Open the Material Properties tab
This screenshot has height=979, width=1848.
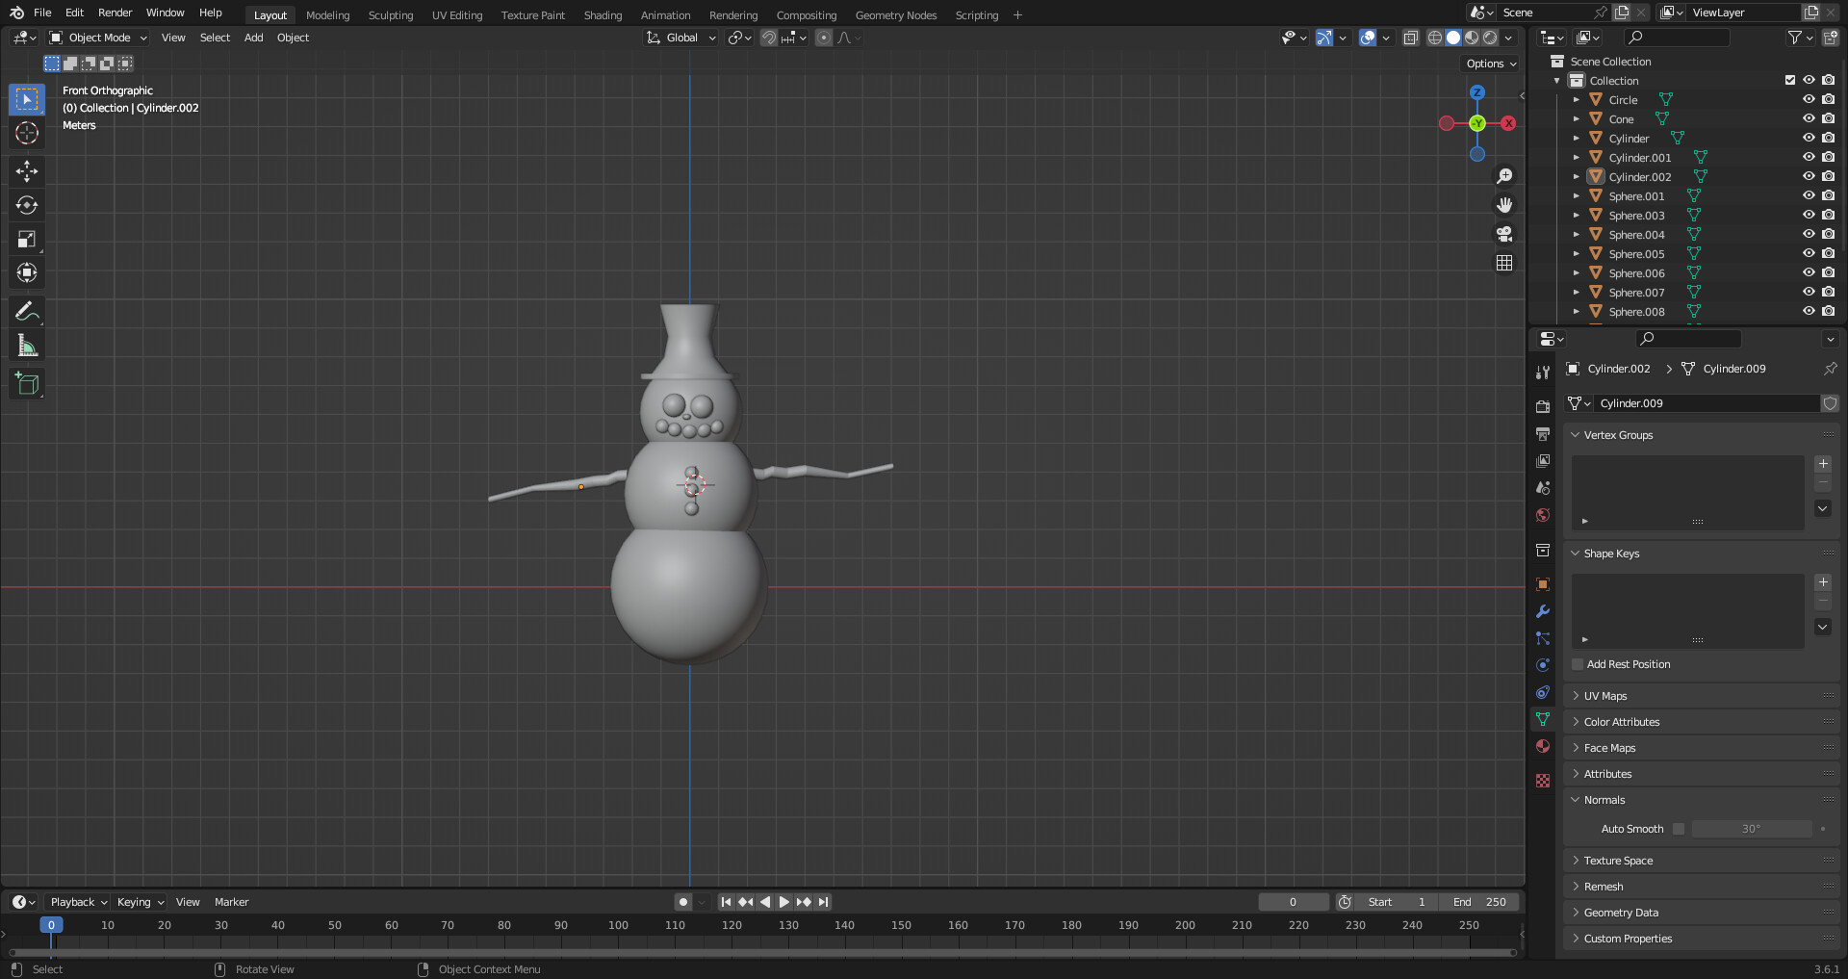(1542, 746)
